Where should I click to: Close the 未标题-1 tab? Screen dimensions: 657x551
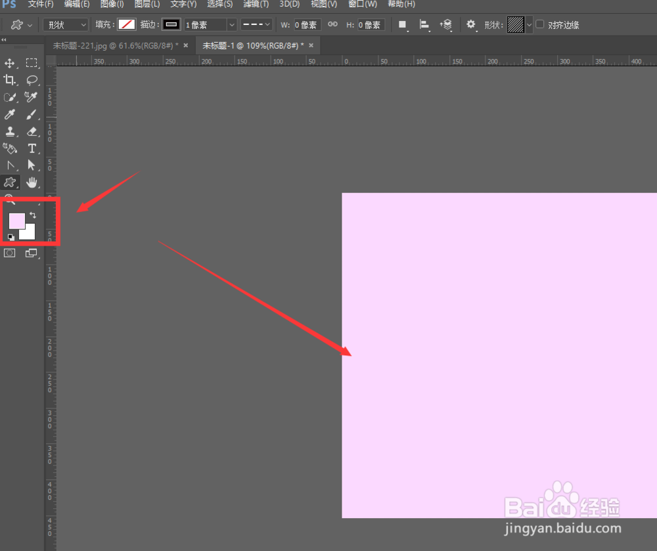pyautogui.click(x=311, y=45)
